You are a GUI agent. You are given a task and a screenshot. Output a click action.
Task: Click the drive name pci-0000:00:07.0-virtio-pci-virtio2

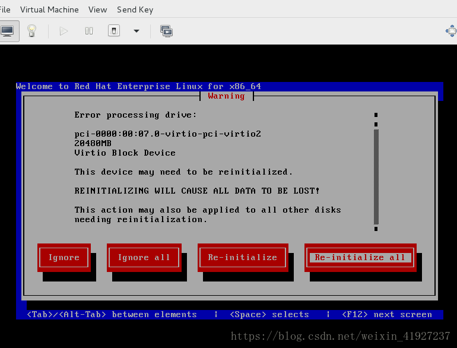point(167,134)
